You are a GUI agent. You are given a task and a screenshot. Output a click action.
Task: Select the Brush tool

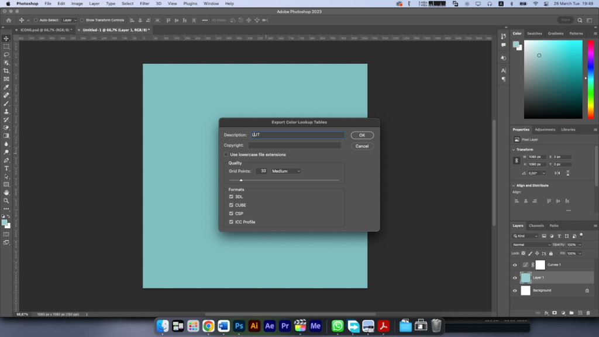click(x=6, y=103)
